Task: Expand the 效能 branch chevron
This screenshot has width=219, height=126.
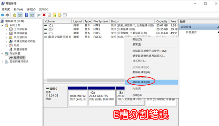Action: tap(6, 46)
